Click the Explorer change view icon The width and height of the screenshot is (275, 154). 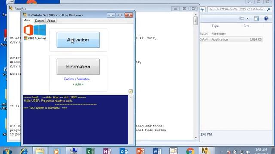coord(241,18)
